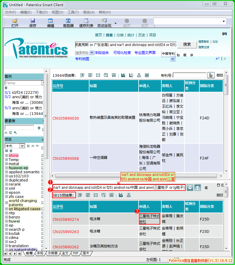The height and width of the screenshot is (265, 235).
Task: Expand the 'huawei-ep' project tree node
Action: click(x=6, y=168)
